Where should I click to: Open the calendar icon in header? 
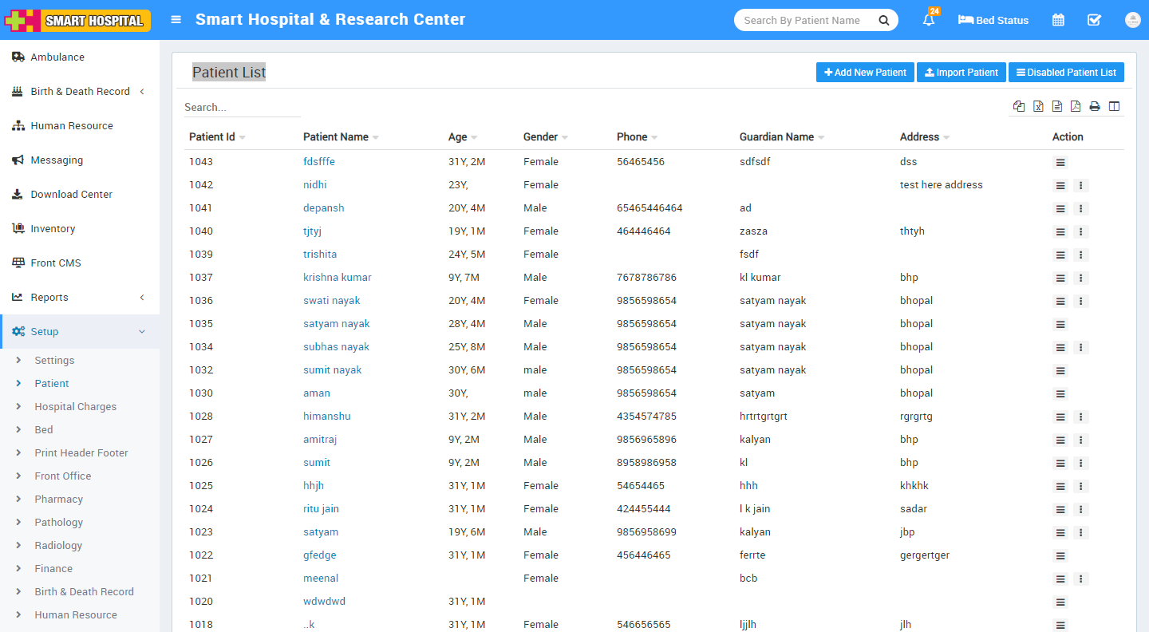point(1058,21)
